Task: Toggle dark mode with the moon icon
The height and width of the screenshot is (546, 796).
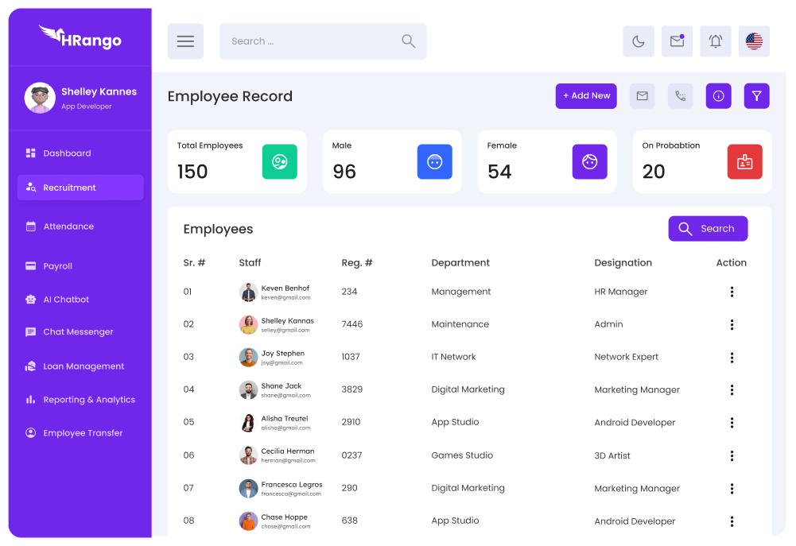Action: click(638, 41)
